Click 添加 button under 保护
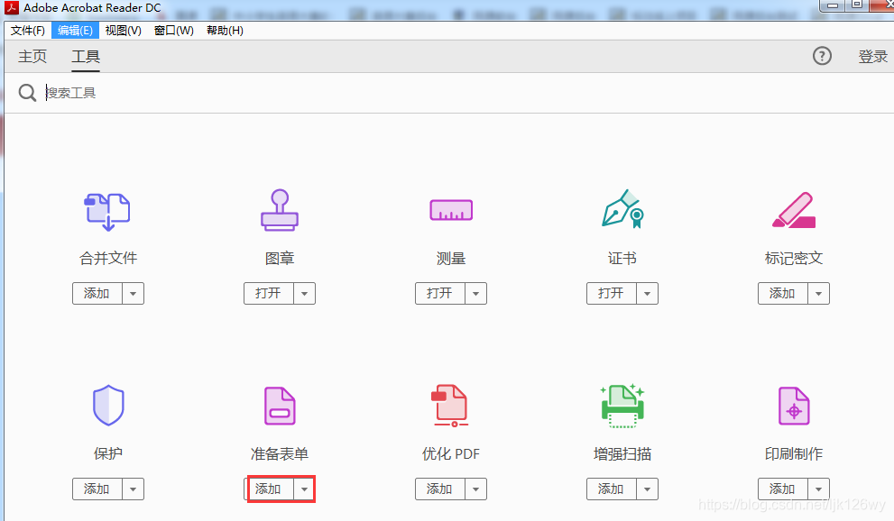894x521 pixels. pyautogui.click(x=97, y=489)
